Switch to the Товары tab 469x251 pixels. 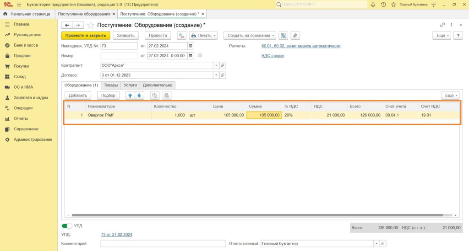tap(110, 85)
